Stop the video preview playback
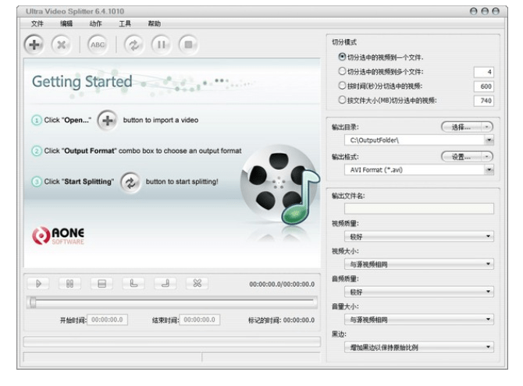Viewport: 523px width, 386px height. coord(101,284)
